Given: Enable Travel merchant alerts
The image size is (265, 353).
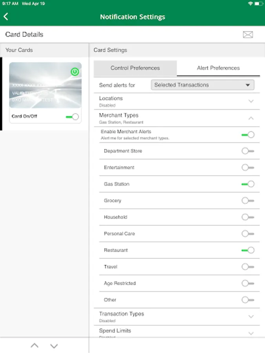Looking at the screenshot, I should tap(248, 267).
